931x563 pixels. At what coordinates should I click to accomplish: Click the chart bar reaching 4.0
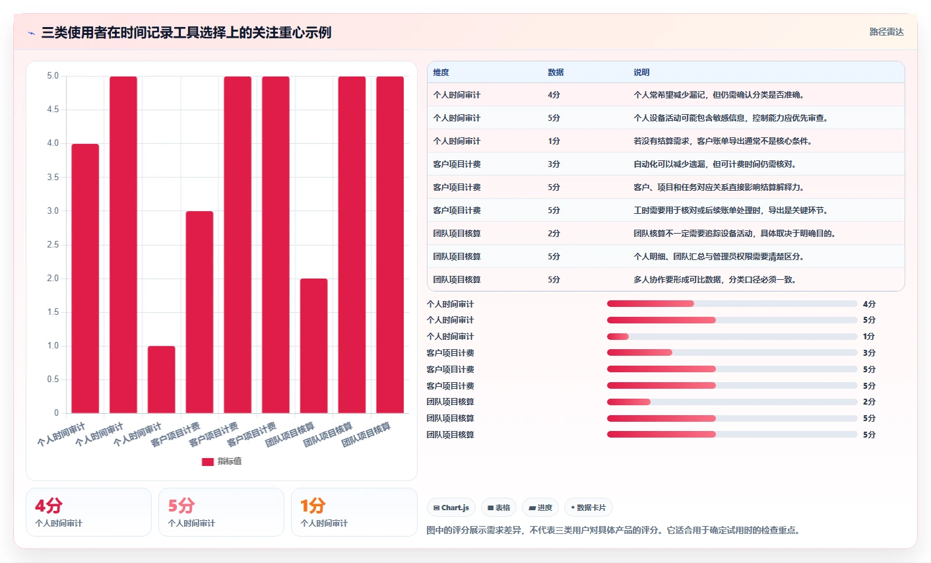coord(85,279)
